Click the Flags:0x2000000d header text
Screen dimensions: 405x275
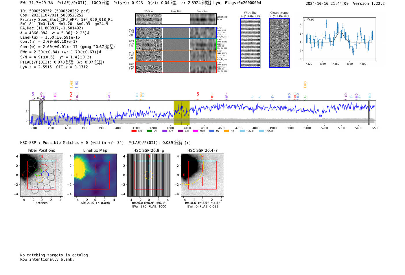[243, 3]
